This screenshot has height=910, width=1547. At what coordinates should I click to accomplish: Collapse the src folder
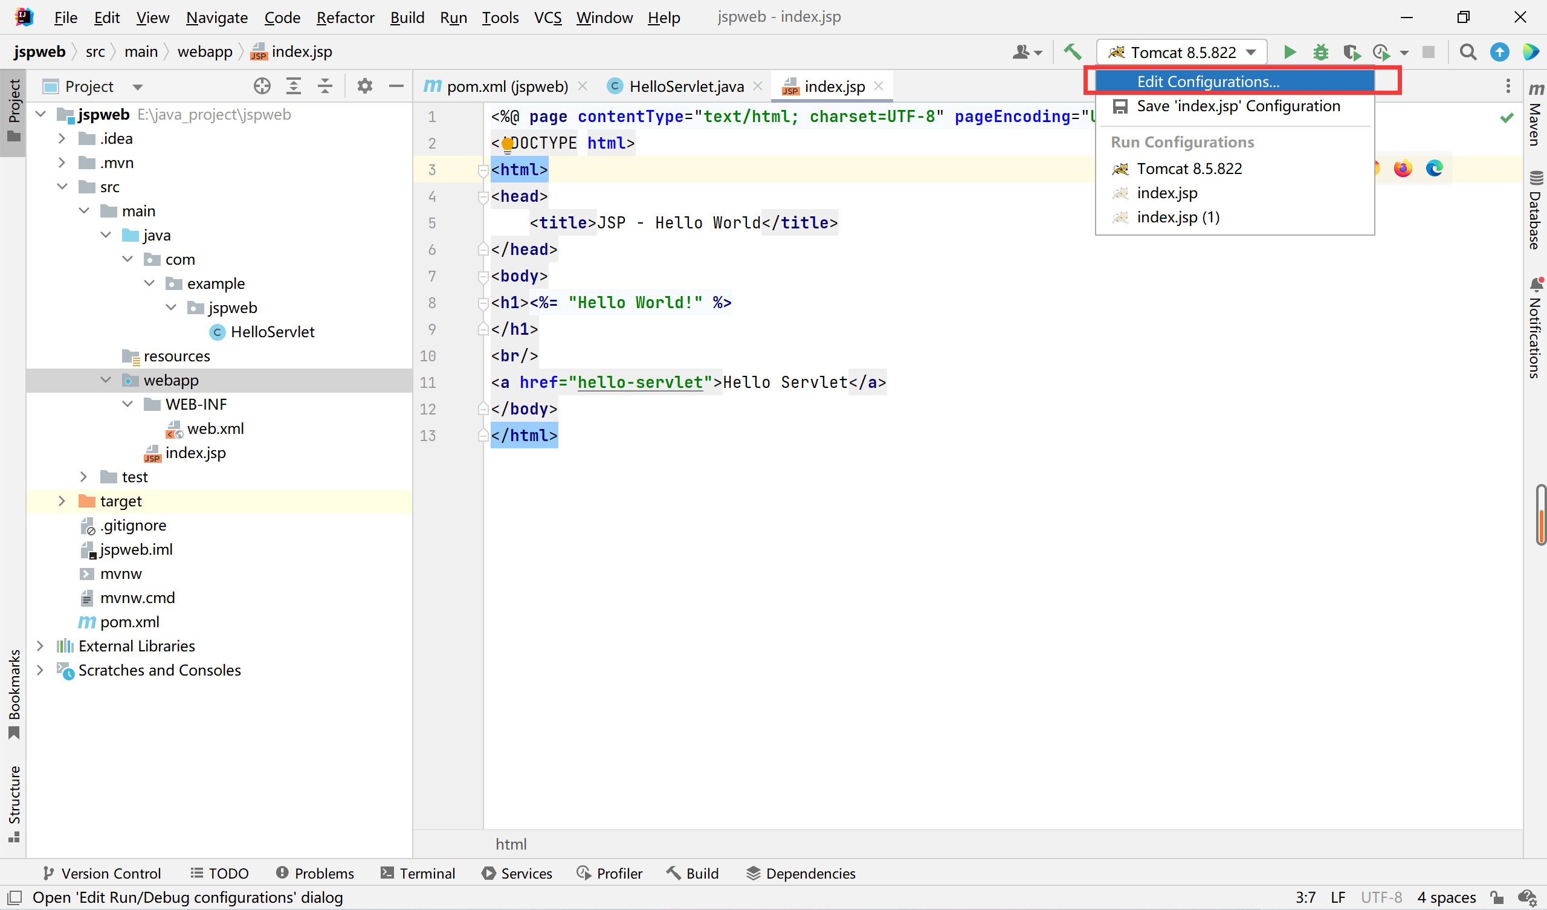[x=62, y=187]
